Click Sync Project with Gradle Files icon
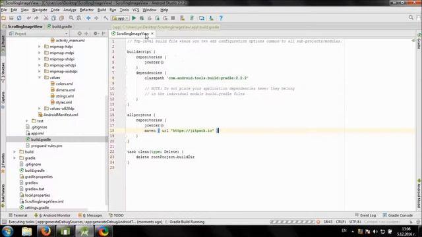 click(192, 18)
